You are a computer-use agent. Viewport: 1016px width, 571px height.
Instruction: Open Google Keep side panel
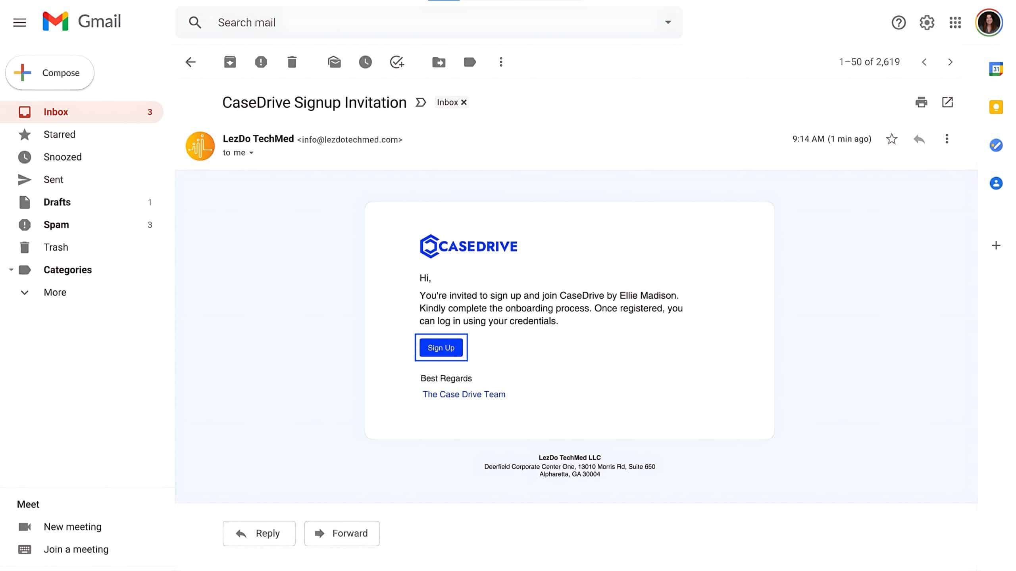pos(996,107)
